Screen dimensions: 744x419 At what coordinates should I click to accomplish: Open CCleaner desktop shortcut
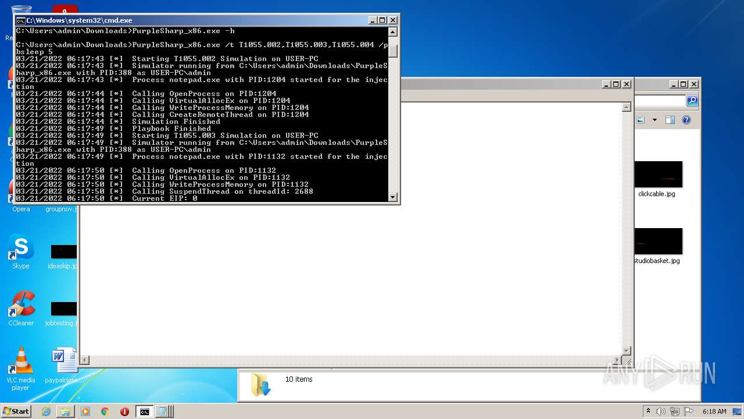click(x=21, y=308)
